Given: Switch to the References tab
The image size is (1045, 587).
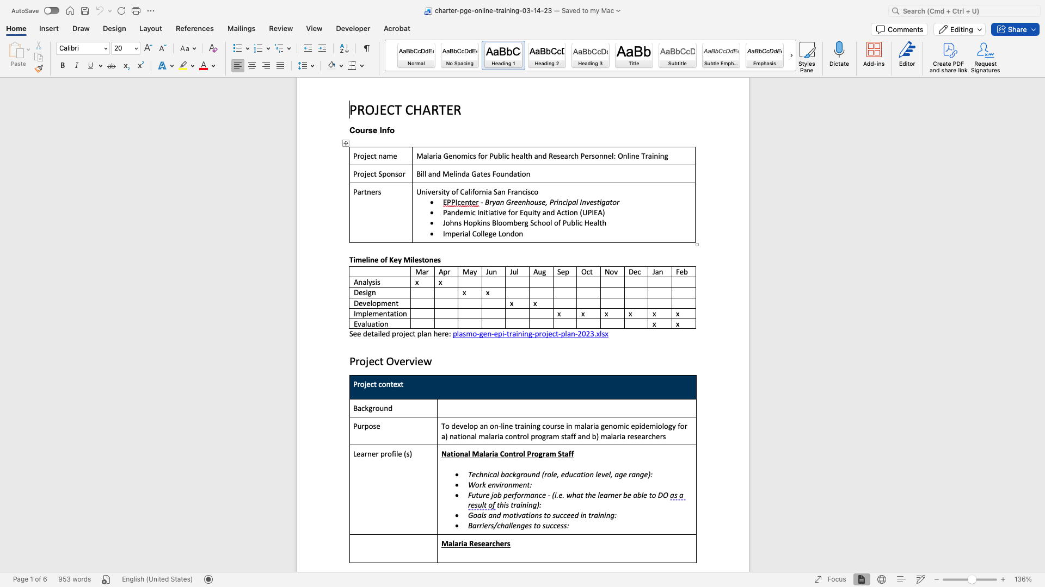Looking at the screenshot, I should pos(194,28).
